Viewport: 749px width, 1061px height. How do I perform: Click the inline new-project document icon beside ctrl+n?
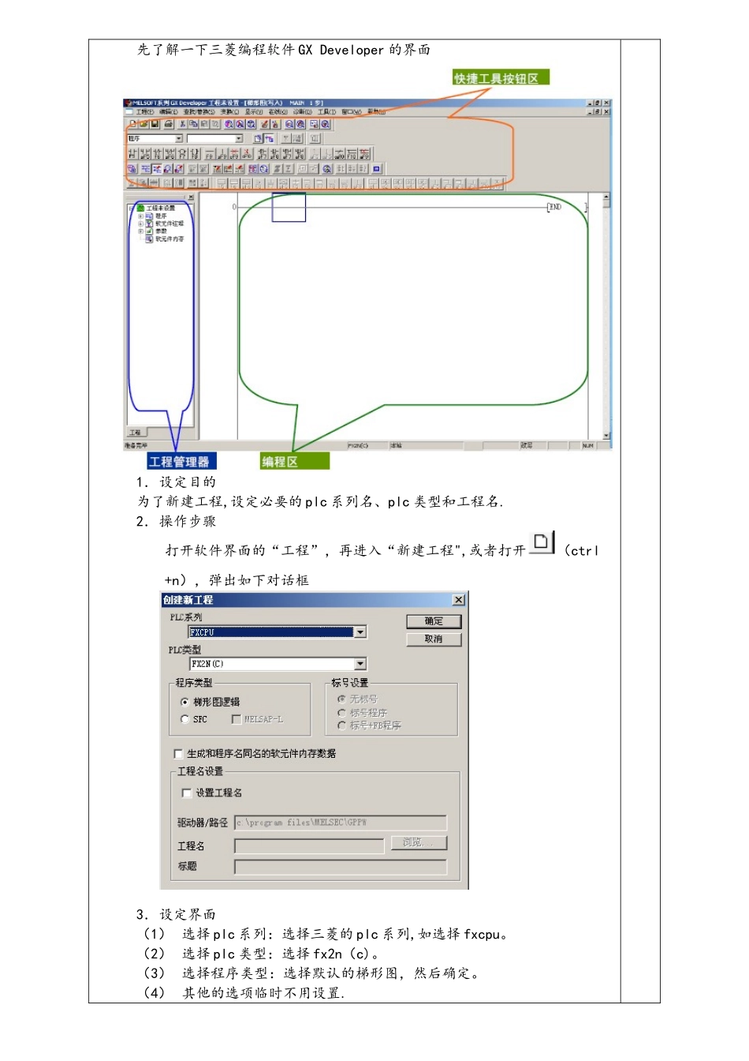point(541,543)
